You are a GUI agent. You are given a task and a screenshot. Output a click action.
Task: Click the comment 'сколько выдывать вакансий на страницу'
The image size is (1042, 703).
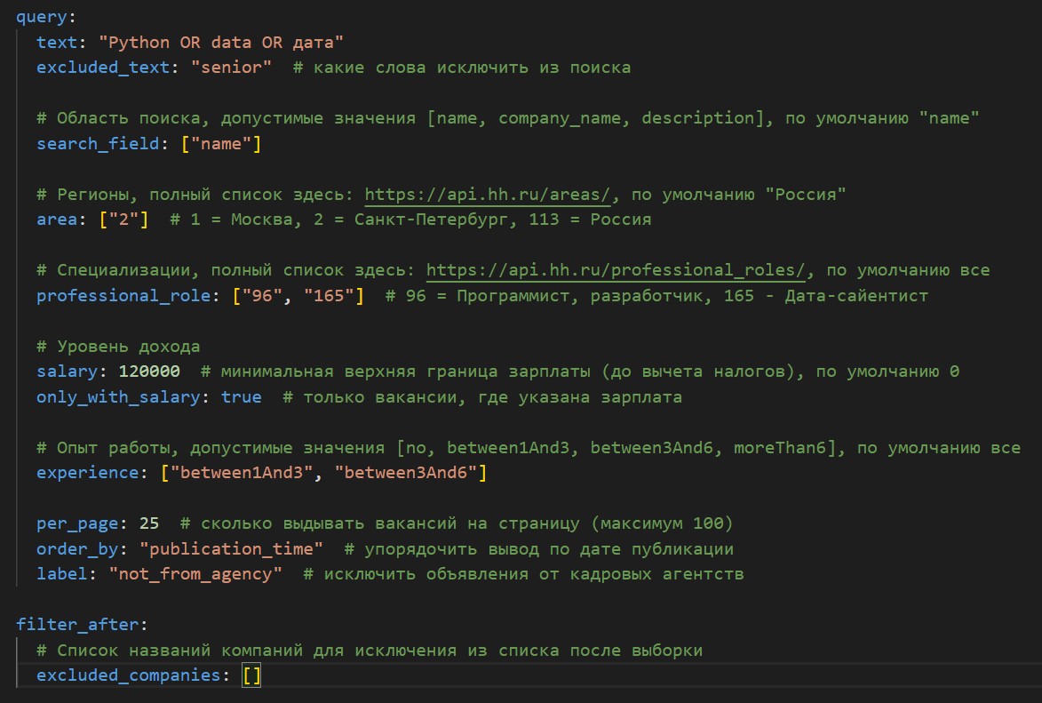[457, 523]
